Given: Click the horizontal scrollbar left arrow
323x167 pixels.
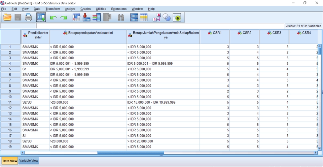Looking at the screenshot, I should pyautogui.click(x=23, y=153).
